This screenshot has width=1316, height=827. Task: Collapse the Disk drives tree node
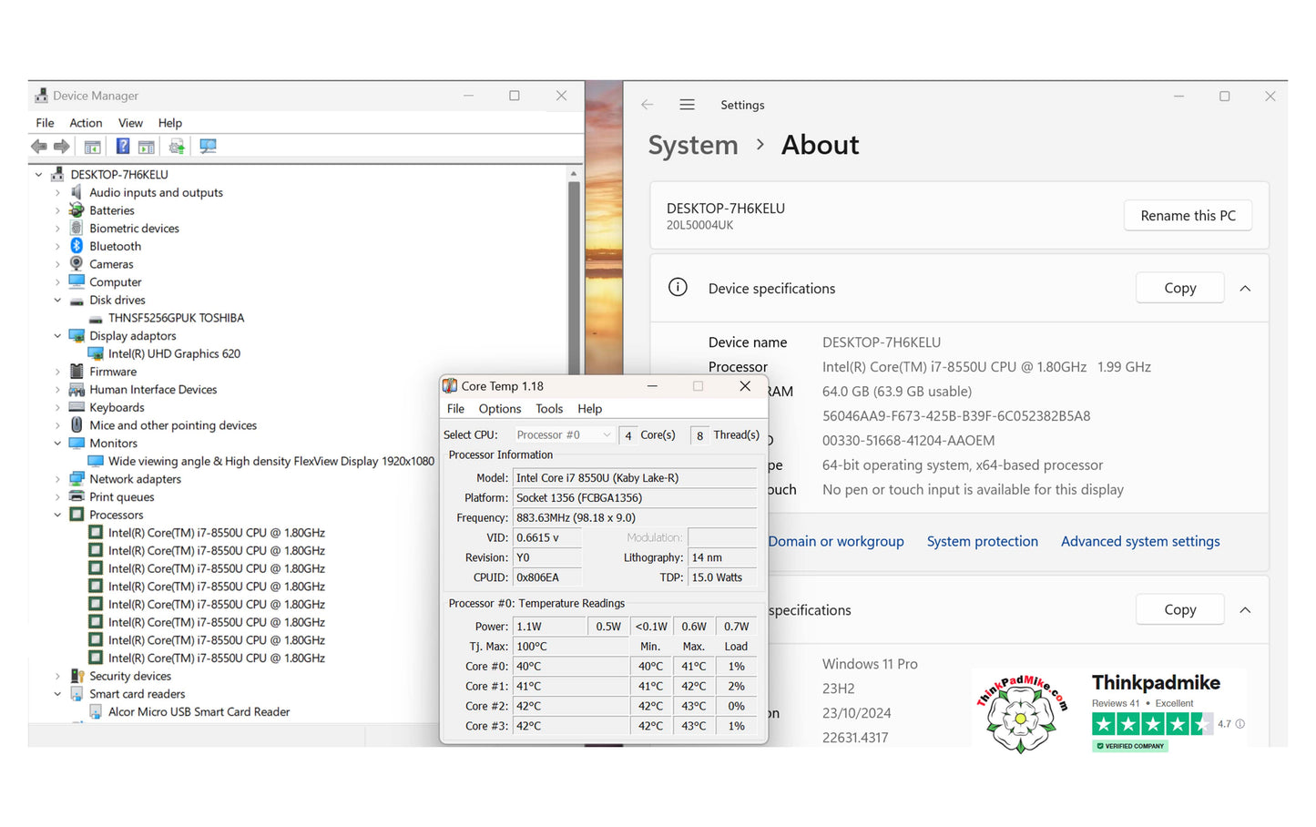[57, 300]
